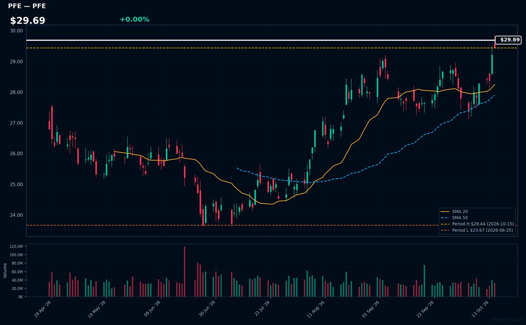Click the 25.00 price axis label
The width and height of the screenshot is (526, 325).
pos(17,184)
